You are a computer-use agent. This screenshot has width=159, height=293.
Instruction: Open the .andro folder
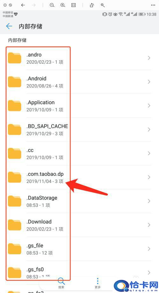point(79,58)
